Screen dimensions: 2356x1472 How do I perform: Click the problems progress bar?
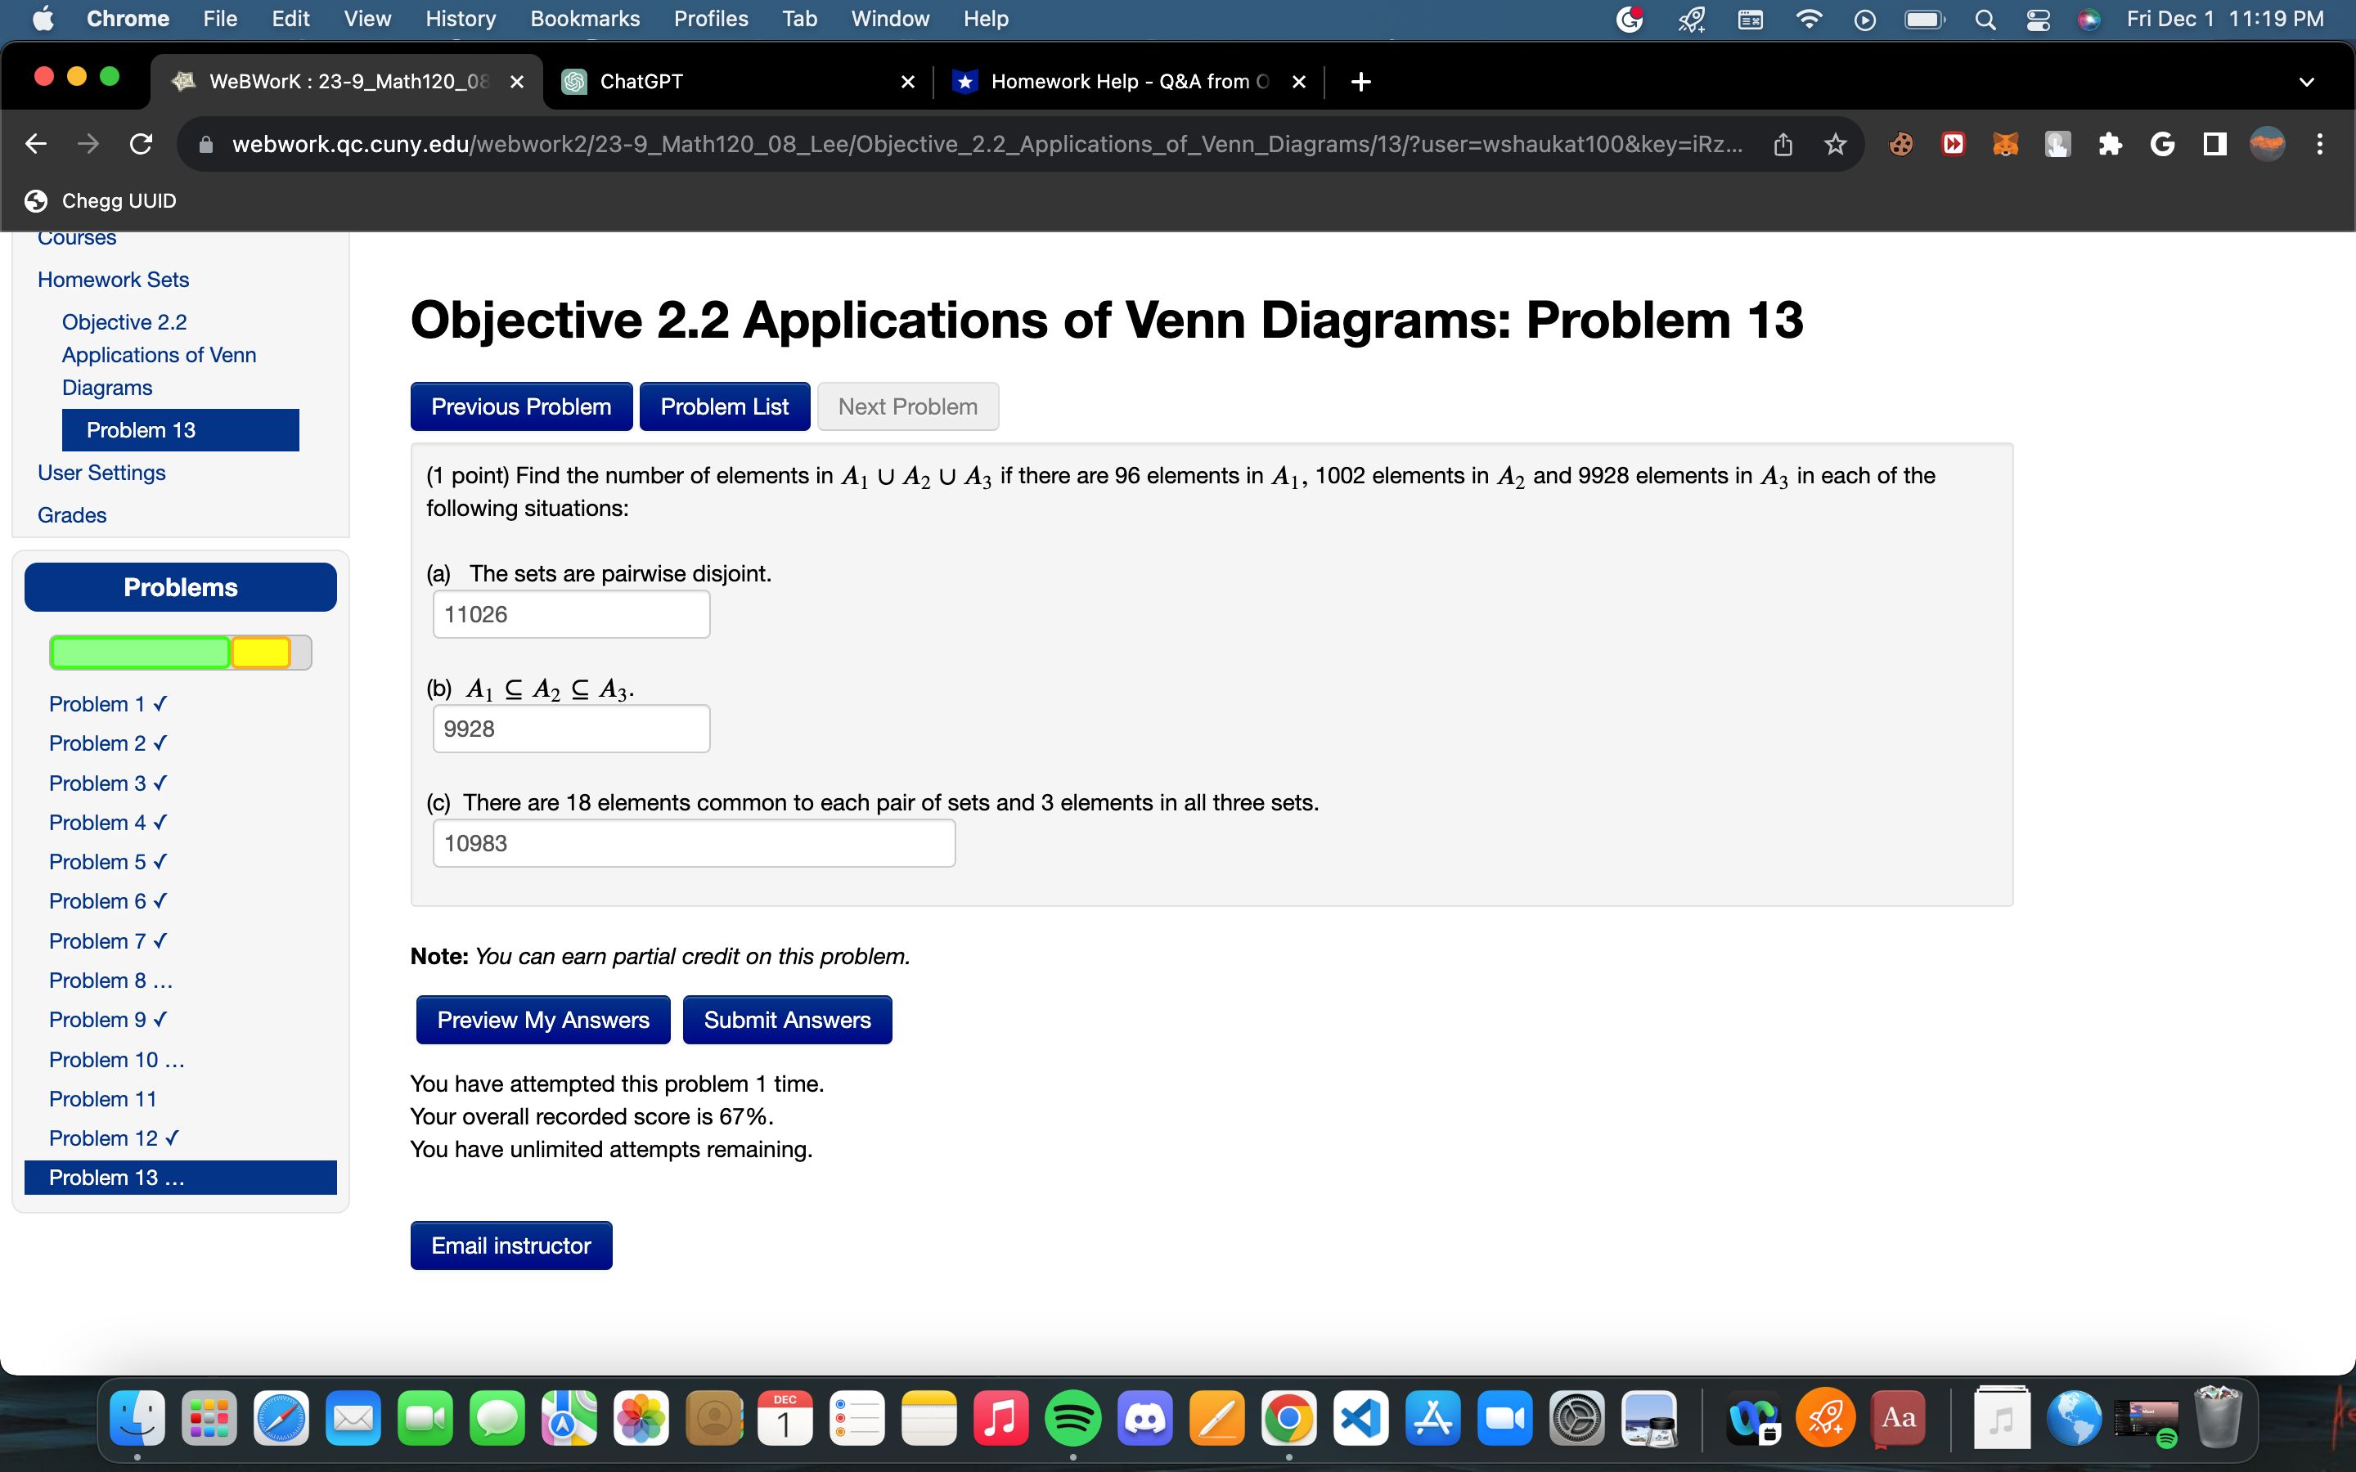coord(180,653)
